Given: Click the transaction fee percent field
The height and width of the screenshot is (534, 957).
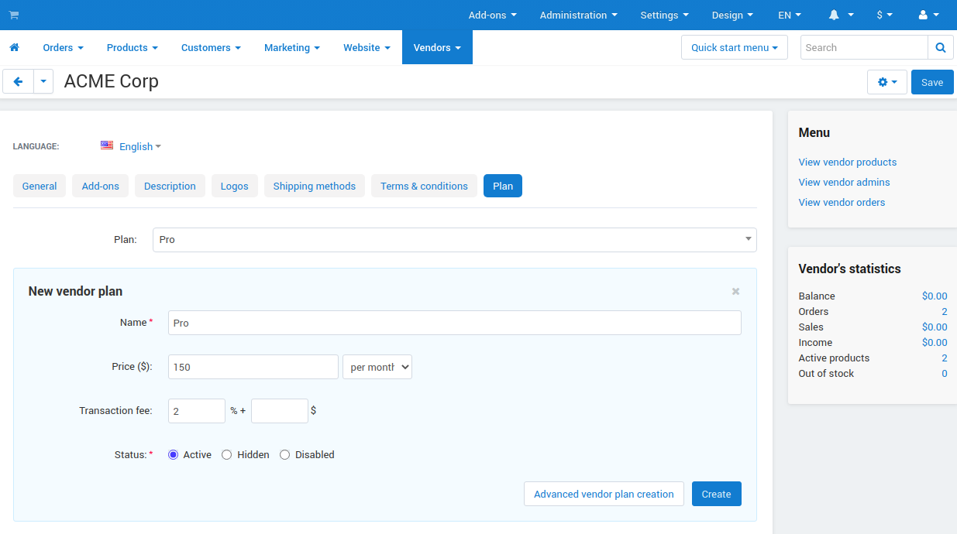Looking at the screenshot, I should pyautogui.click(x=197, y=411).
